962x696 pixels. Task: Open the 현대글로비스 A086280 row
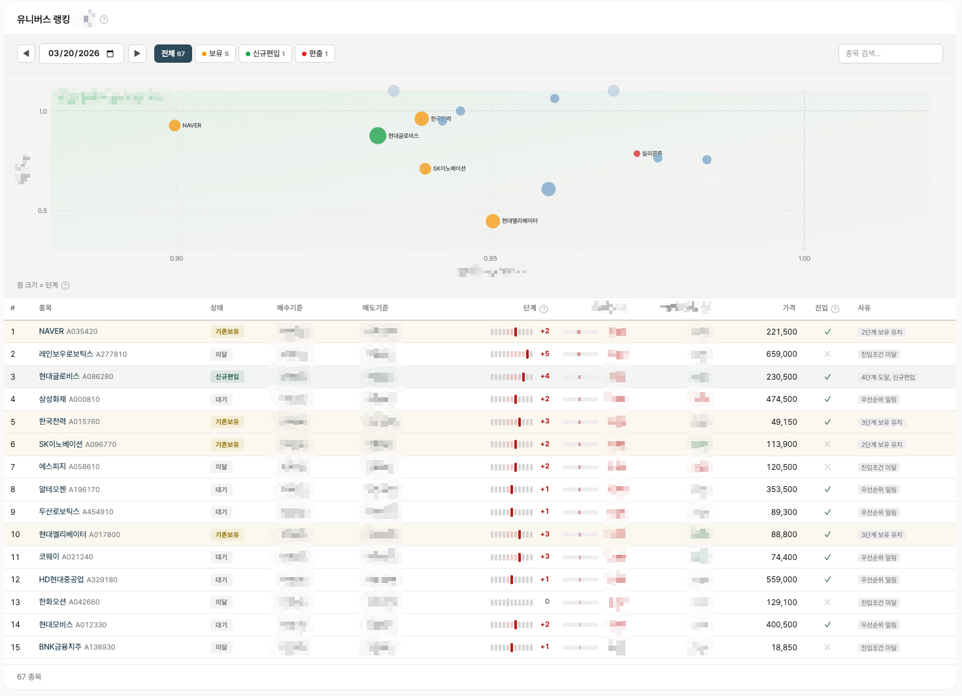click(x=480, y=377)
